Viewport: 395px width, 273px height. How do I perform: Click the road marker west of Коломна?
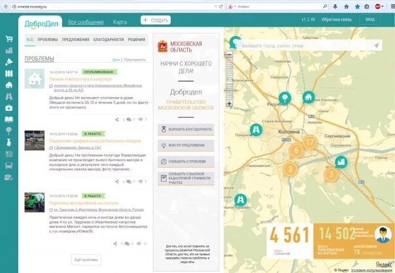coord(256,130)
